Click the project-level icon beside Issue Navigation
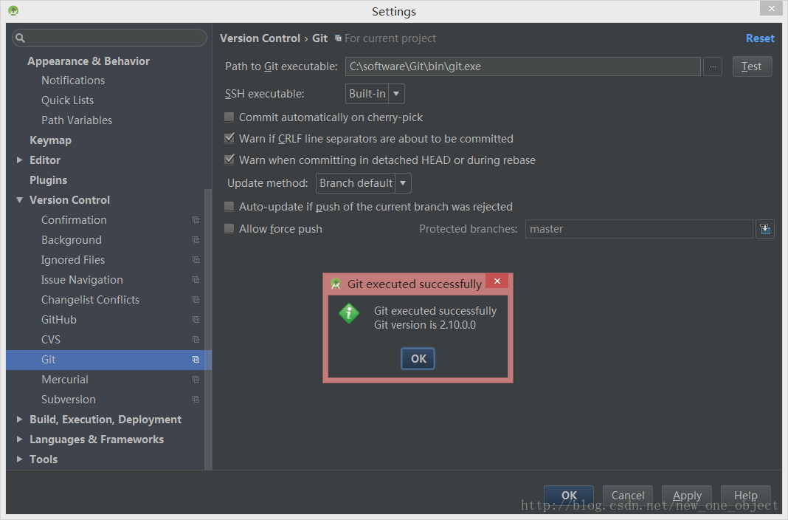The image size is (788, 520). click(x=196, y=280)
